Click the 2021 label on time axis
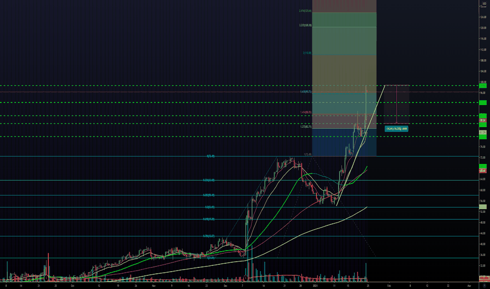 click(315, 285)
